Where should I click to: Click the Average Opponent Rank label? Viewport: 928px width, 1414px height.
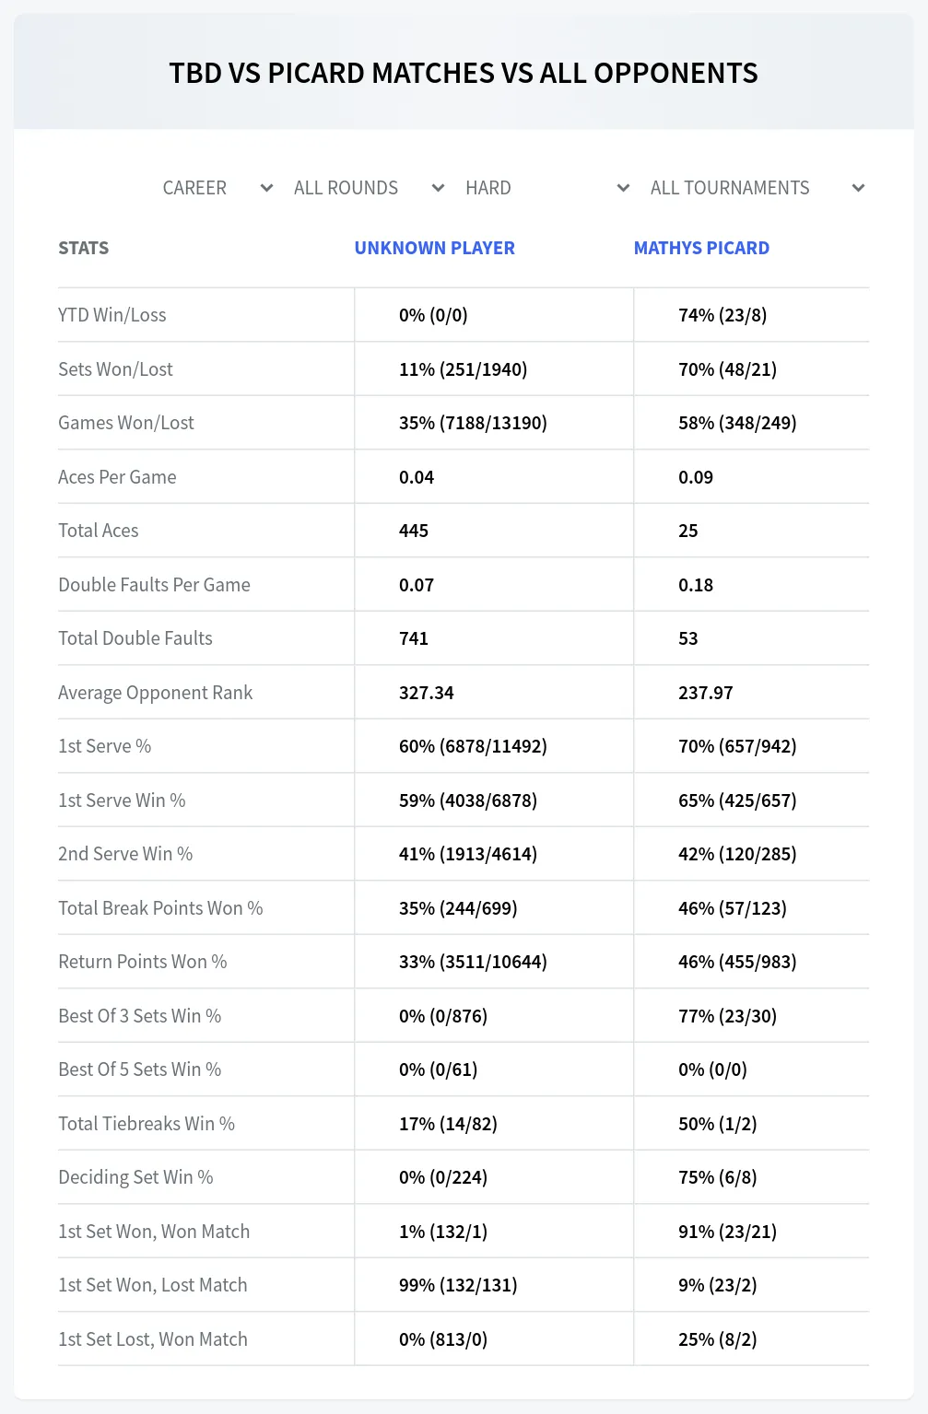[x=155, y=693]
